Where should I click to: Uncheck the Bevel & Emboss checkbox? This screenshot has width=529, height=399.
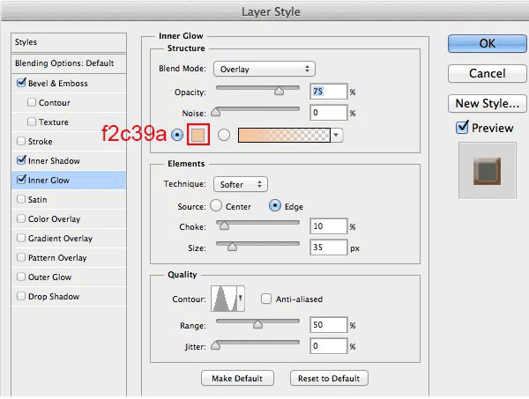(x=21, y=83)
